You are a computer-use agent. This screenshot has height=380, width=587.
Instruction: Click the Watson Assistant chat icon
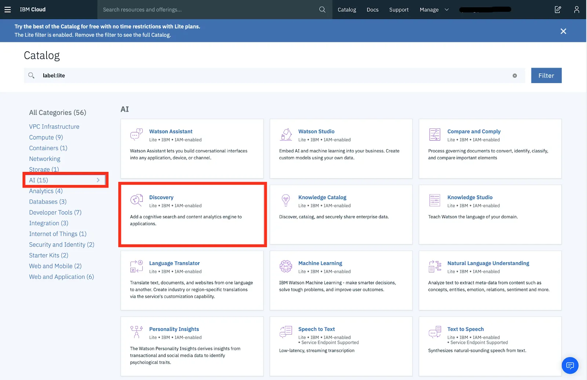136,134
